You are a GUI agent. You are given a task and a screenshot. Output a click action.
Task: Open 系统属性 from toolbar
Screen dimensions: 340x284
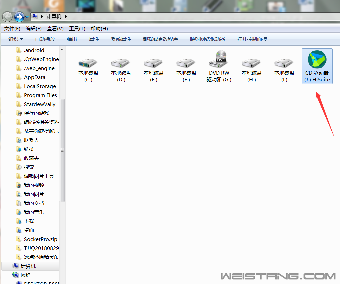[x=121, y=39]
